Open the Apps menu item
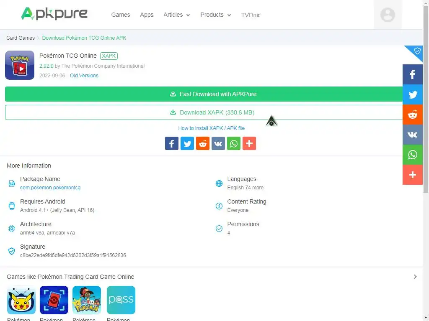Viewport: 429px width, 321px height. (147, 15)
